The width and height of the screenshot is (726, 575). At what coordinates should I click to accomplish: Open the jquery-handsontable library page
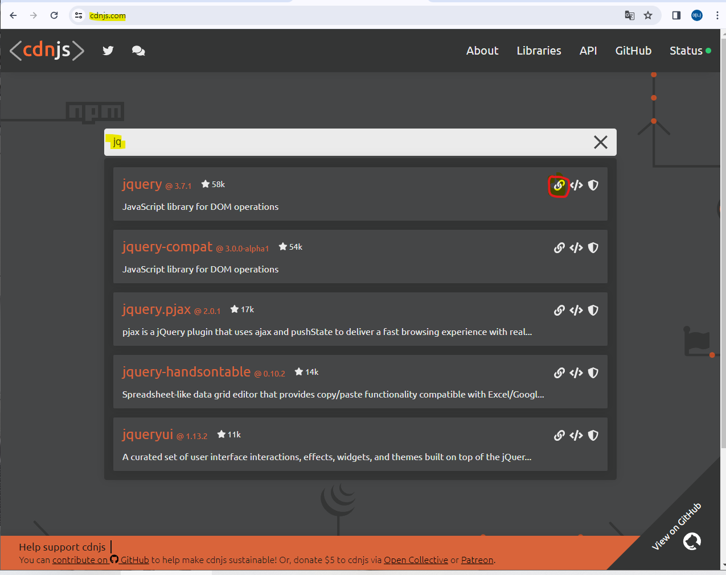[x=186, y=372]
